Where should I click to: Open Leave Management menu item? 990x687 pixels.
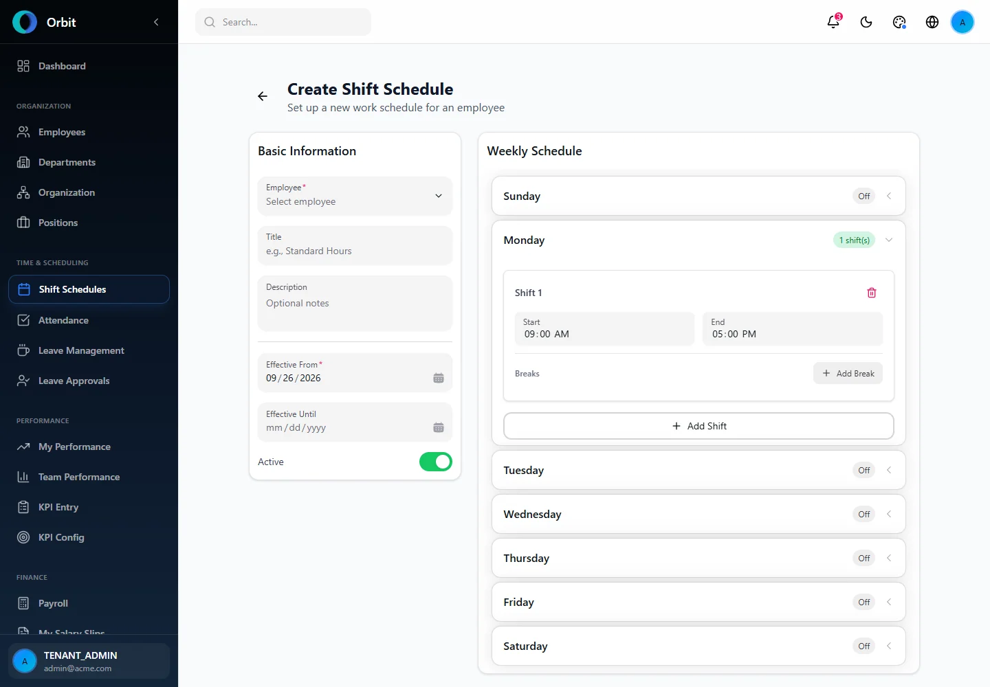coord(89,350)
